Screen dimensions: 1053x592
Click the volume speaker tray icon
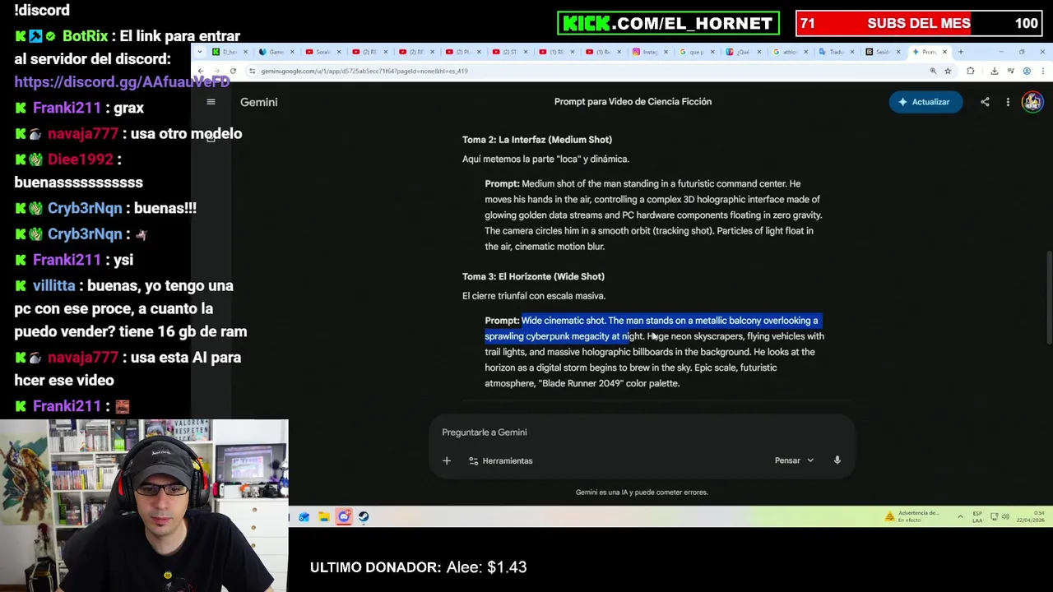[1005, 516]
